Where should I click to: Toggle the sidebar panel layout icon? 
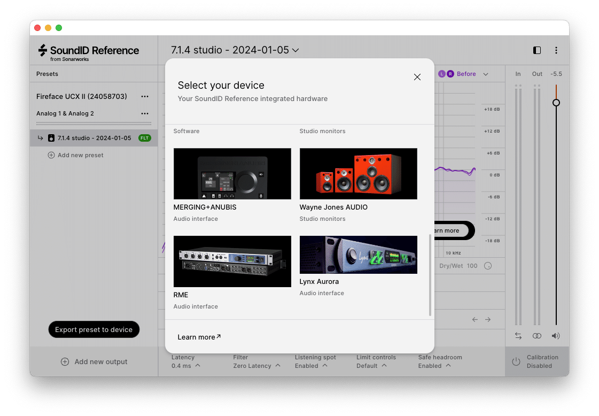click(536, 50)
